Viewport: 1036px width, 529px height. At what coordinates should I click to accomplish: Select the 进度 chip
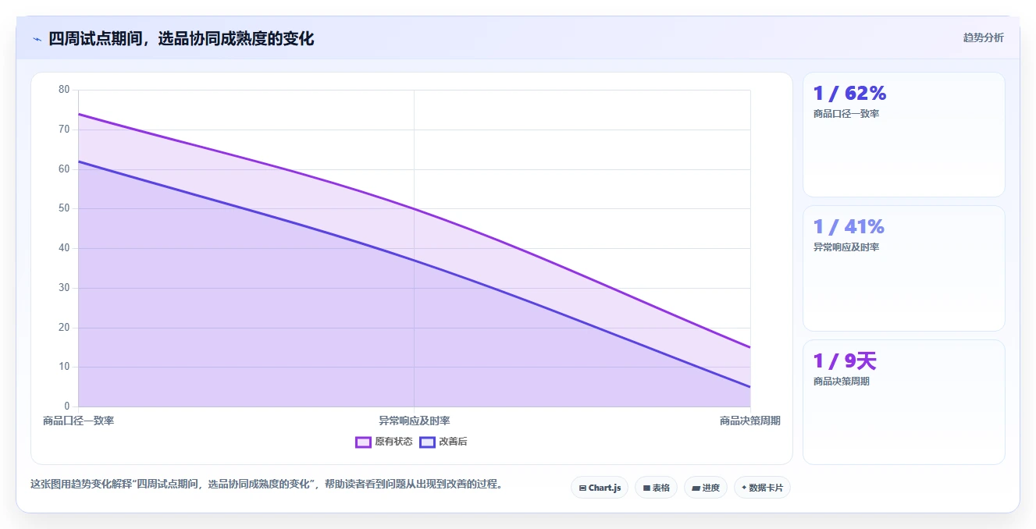(706, 488)
